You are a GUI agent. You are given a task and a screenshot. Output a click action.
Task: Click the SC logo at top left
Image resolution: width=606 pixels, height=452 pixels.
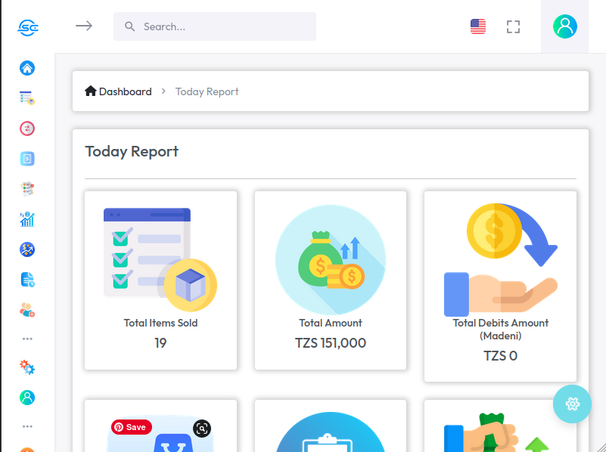click(x=28, y=27)
